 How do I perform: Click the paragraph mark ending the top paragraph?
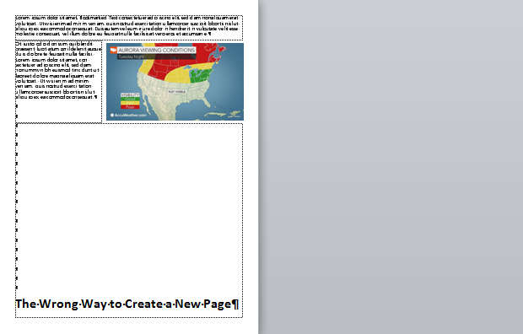[209, 34]
